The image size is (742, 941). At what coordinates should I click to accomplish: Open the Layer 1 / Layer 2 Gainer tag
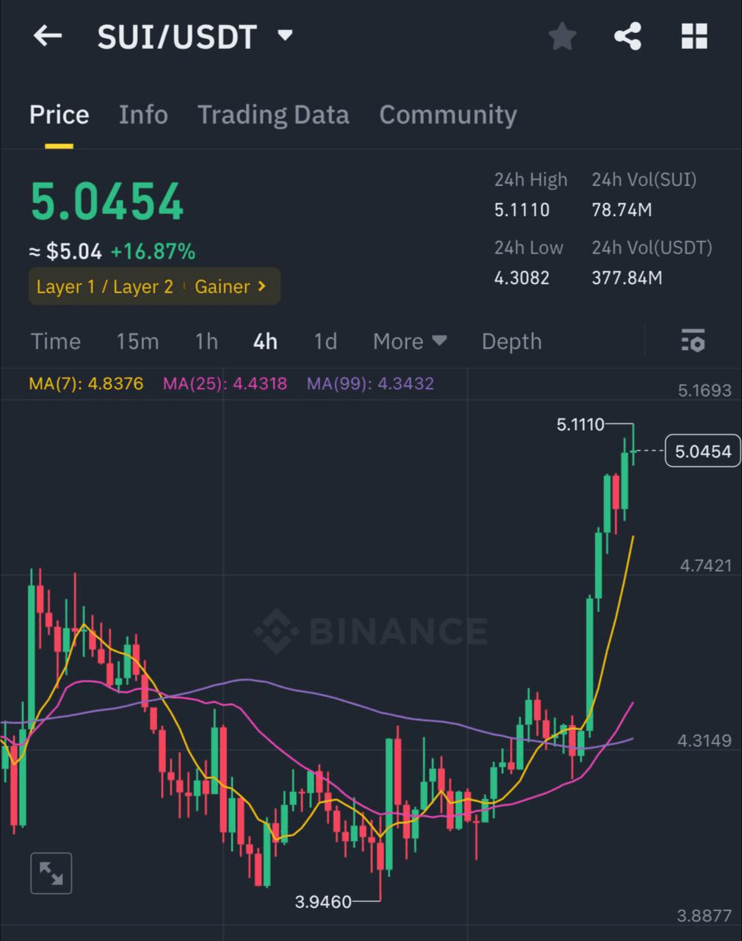tap(154, 286)
